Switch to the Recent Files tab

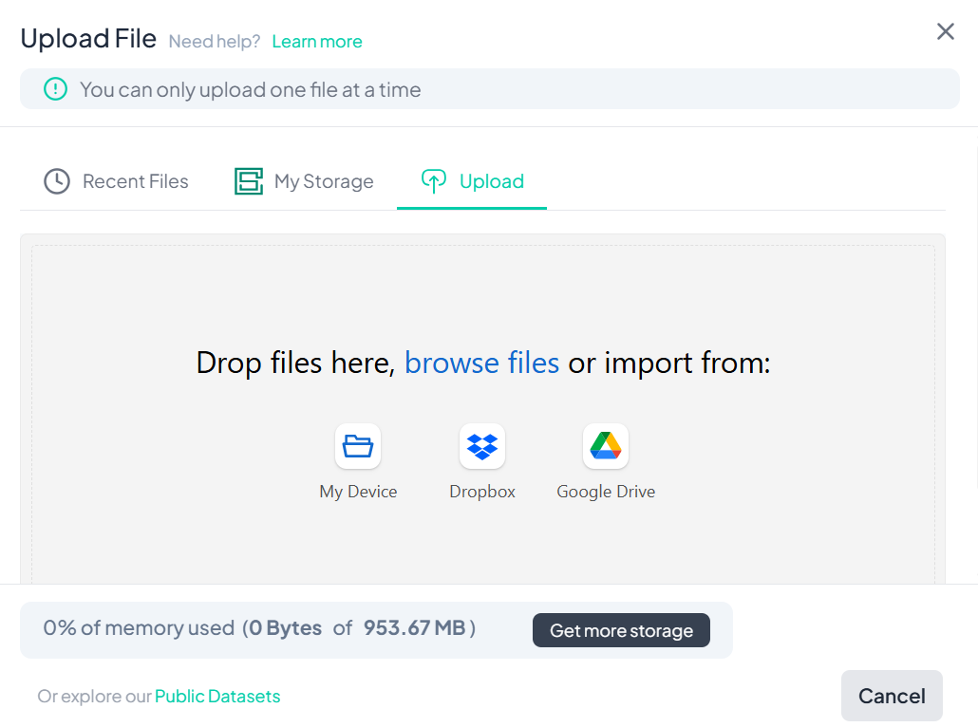pyautogui.click(x=135, y=181)
